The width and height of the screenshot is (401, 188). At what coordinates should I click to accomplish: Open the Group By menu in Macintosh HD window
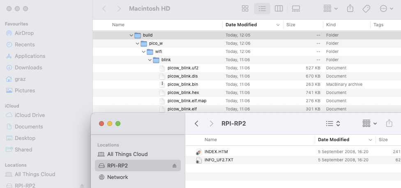[331, 9]
